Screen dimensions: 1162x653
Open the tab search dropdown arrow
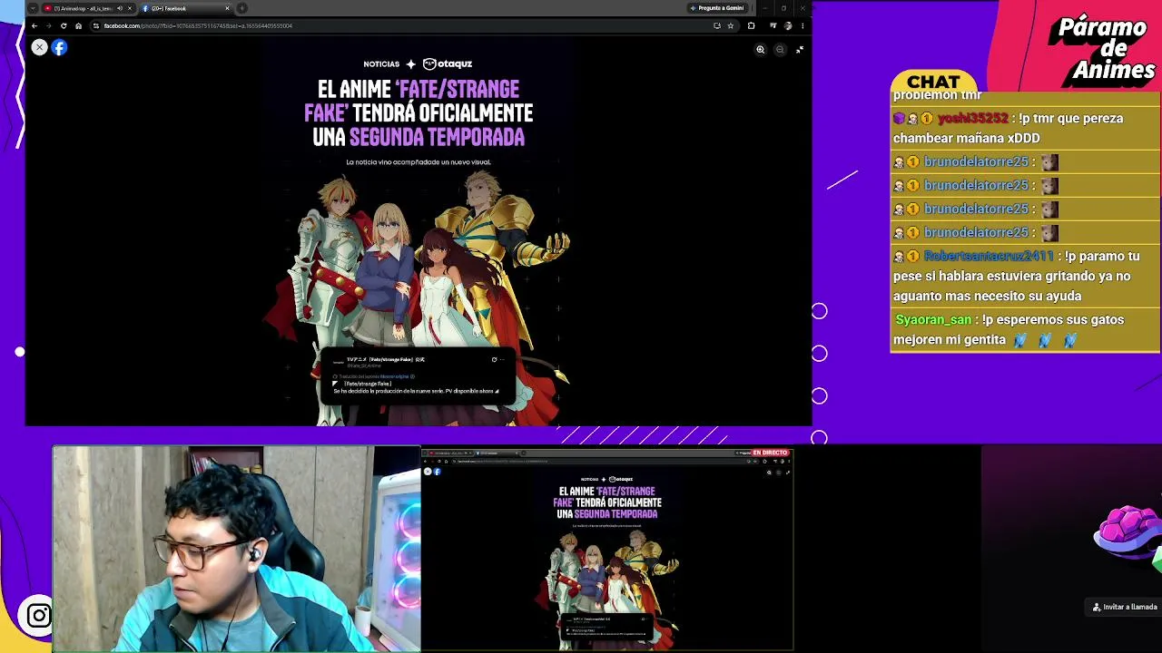(x=34, y=8)
